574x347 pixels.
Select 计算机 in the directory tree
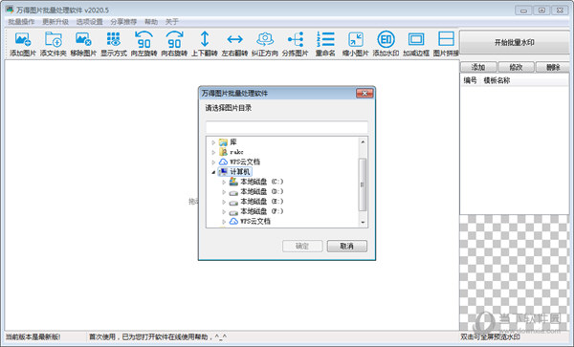click(x=234, y=171)
